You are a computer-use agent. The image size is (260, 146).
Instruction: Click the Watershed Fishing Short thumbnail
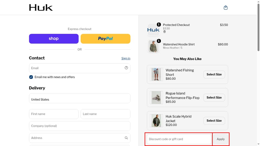(x=156, y=74)
